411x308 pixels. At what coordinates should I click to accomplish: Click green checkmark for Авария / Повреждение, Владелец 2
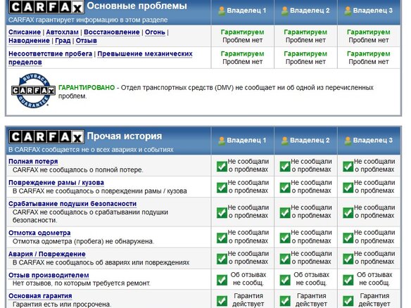(x=285, y=259)
